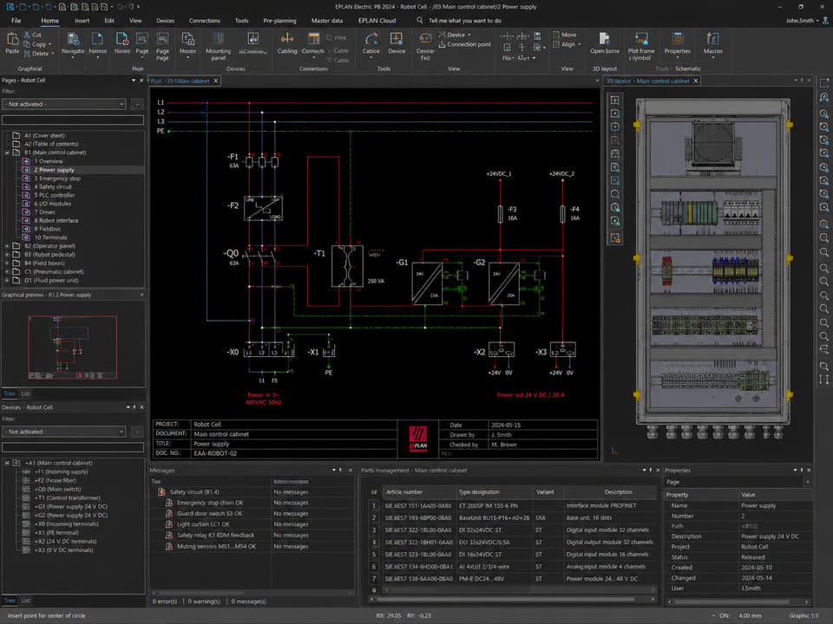Open the Devices filter 'Not activated' dropdown
Viewport: 833px width, 624px height.
(64, 432)
